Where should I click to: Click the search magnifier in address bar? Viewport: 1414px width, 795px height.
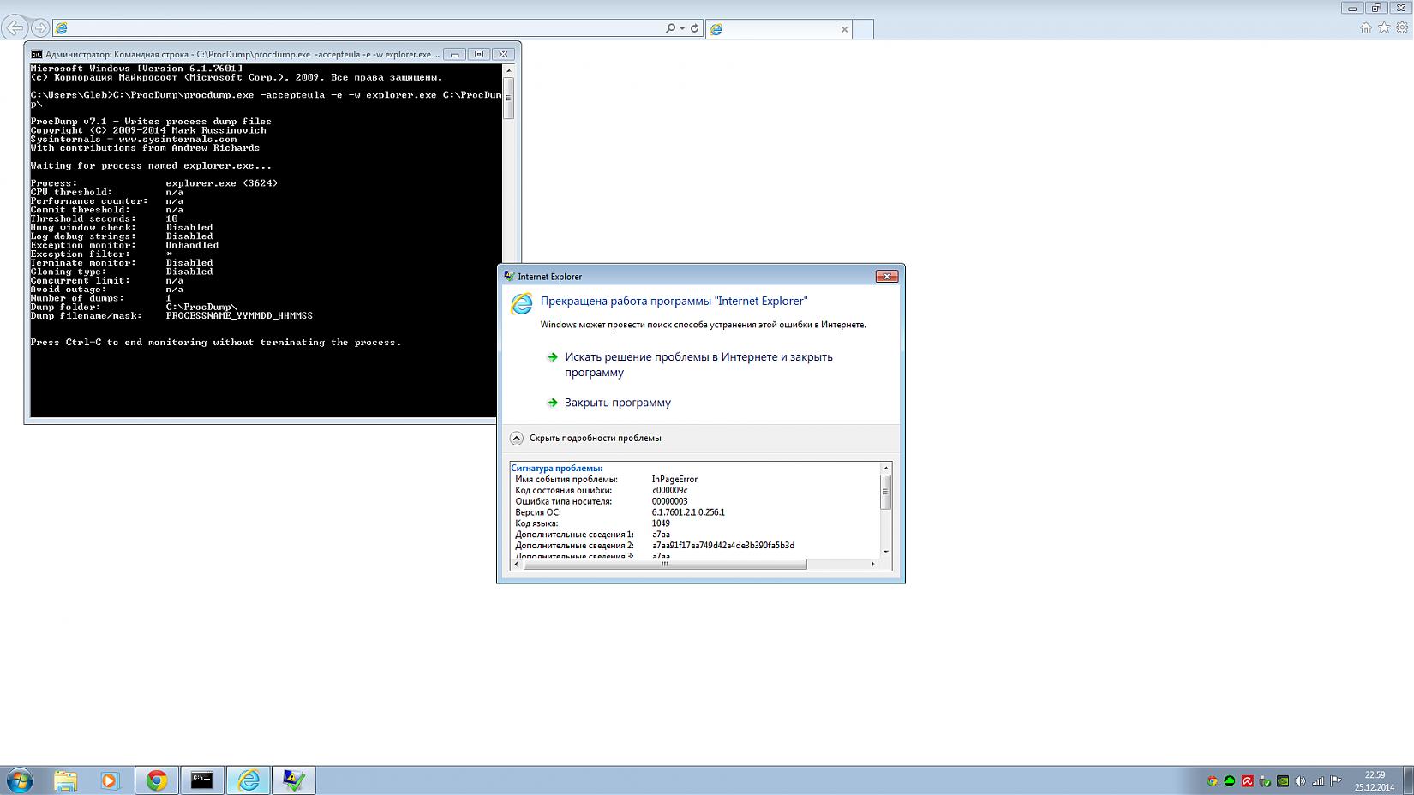[671, 28]
